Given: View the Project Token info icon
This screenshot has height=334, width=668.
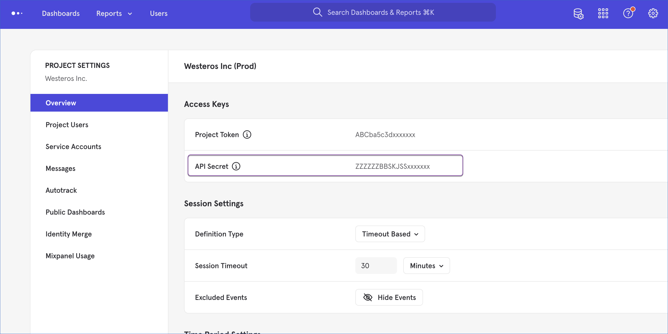Looking at the screenshot, I should click(247, 134).
